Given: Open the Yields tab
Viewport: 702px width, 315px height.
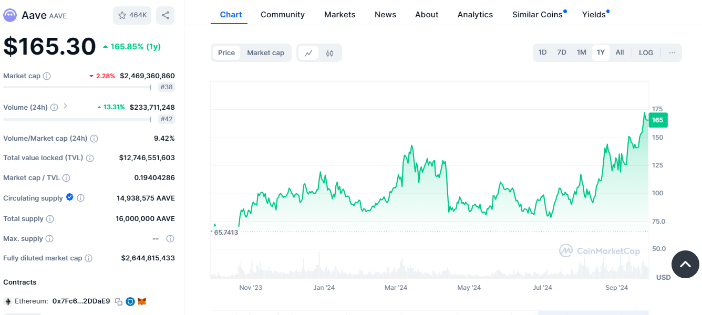Looking at the screenshot, I should [594, 15].
